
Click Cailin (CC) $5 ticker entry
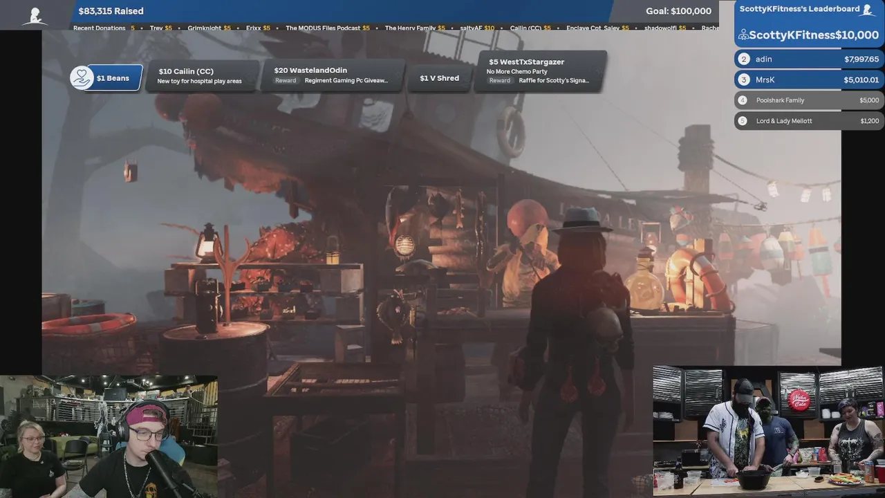[530, 28]
